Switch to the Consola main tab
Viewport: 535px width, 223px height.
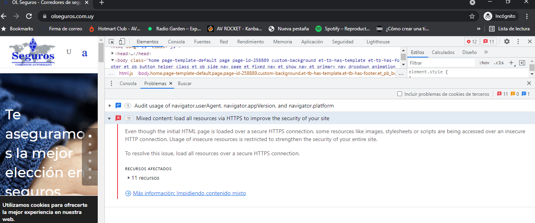(x=176, y=41)
